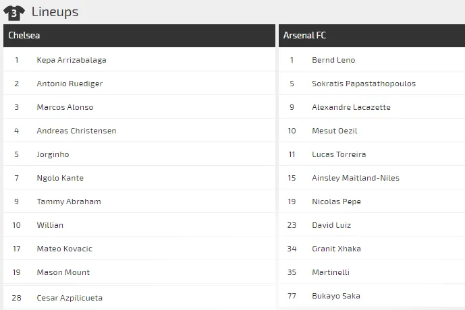This screenshot has height=310, width=465.
Task: Open Bukayo Saka profile
Action: pos(336,296)
